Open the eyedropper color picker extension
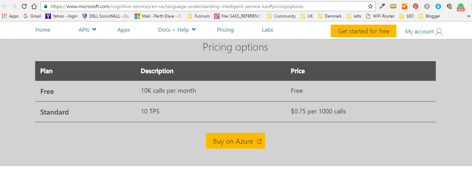 tap(382, 6)
